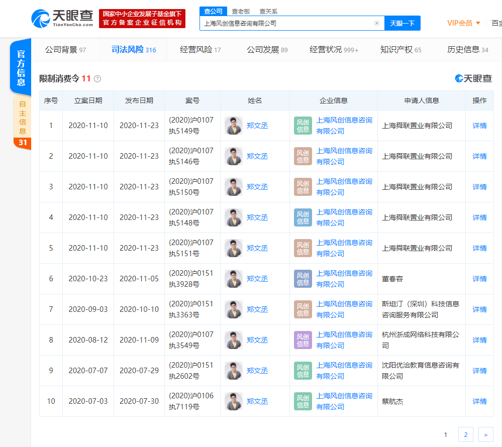
Task: Open the 公司背景 tab
Action: (x=65, y=50)
